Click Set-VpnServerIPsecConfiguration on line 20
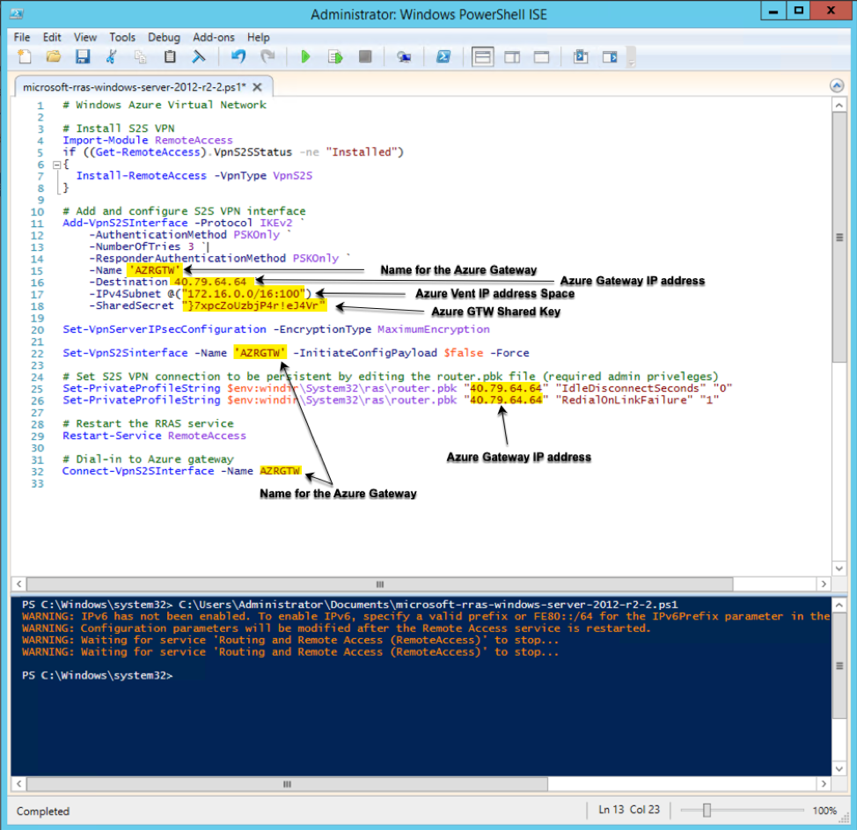The height and width of the screenshot is (830, 857). [x=165, y=329]
